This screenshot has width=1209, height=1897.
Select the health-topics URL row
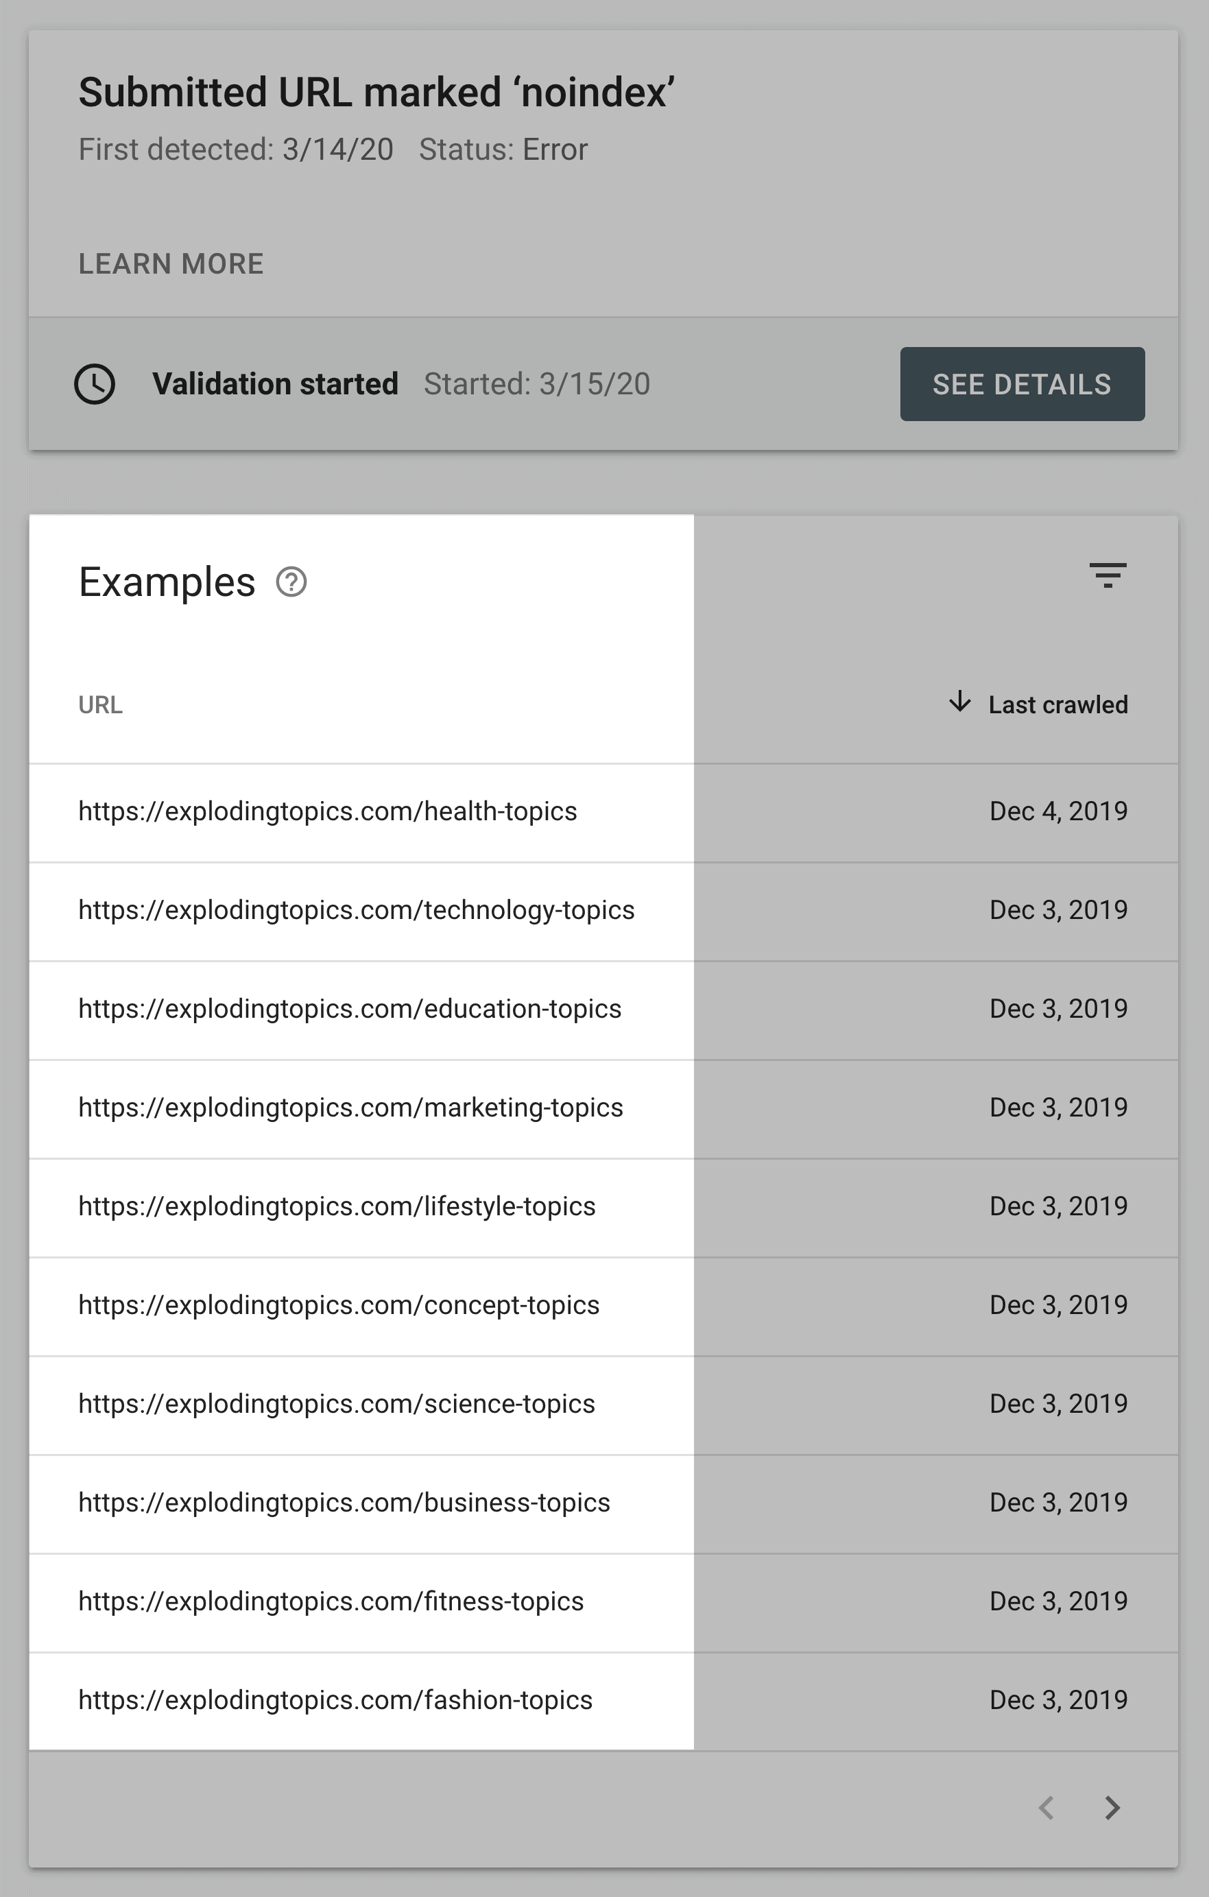click(603, 812)
